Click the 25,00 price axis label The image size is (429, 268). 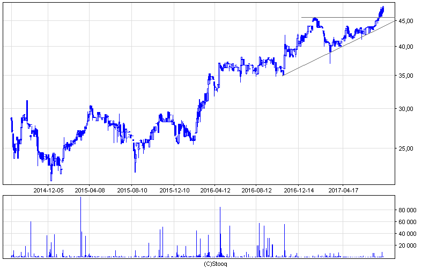click(x=406, y=148)
